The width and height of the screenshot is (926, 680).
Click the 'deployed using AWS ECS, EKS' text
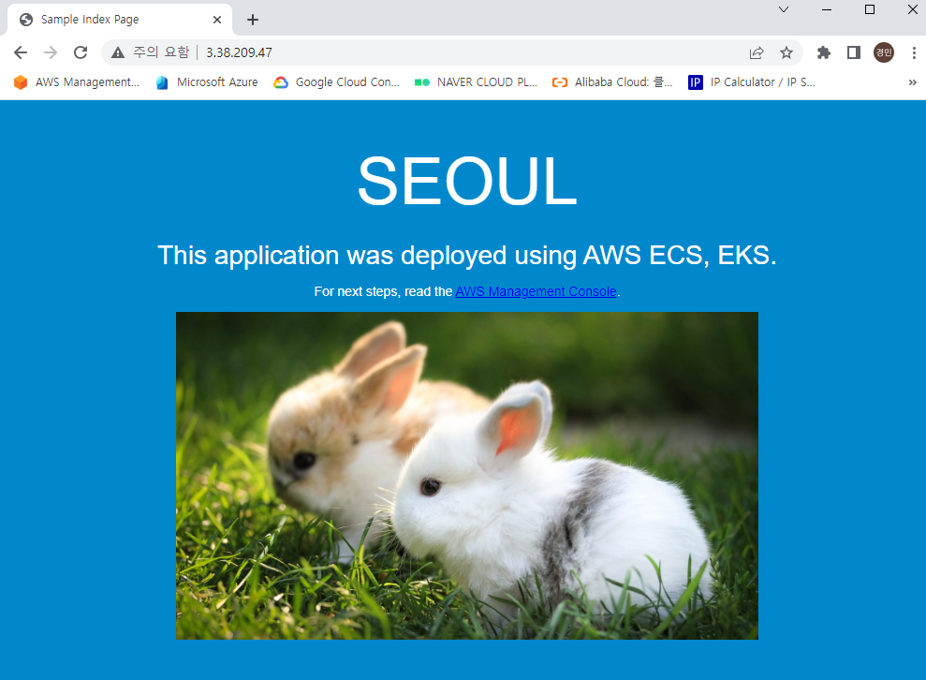(x=588, y=256)
